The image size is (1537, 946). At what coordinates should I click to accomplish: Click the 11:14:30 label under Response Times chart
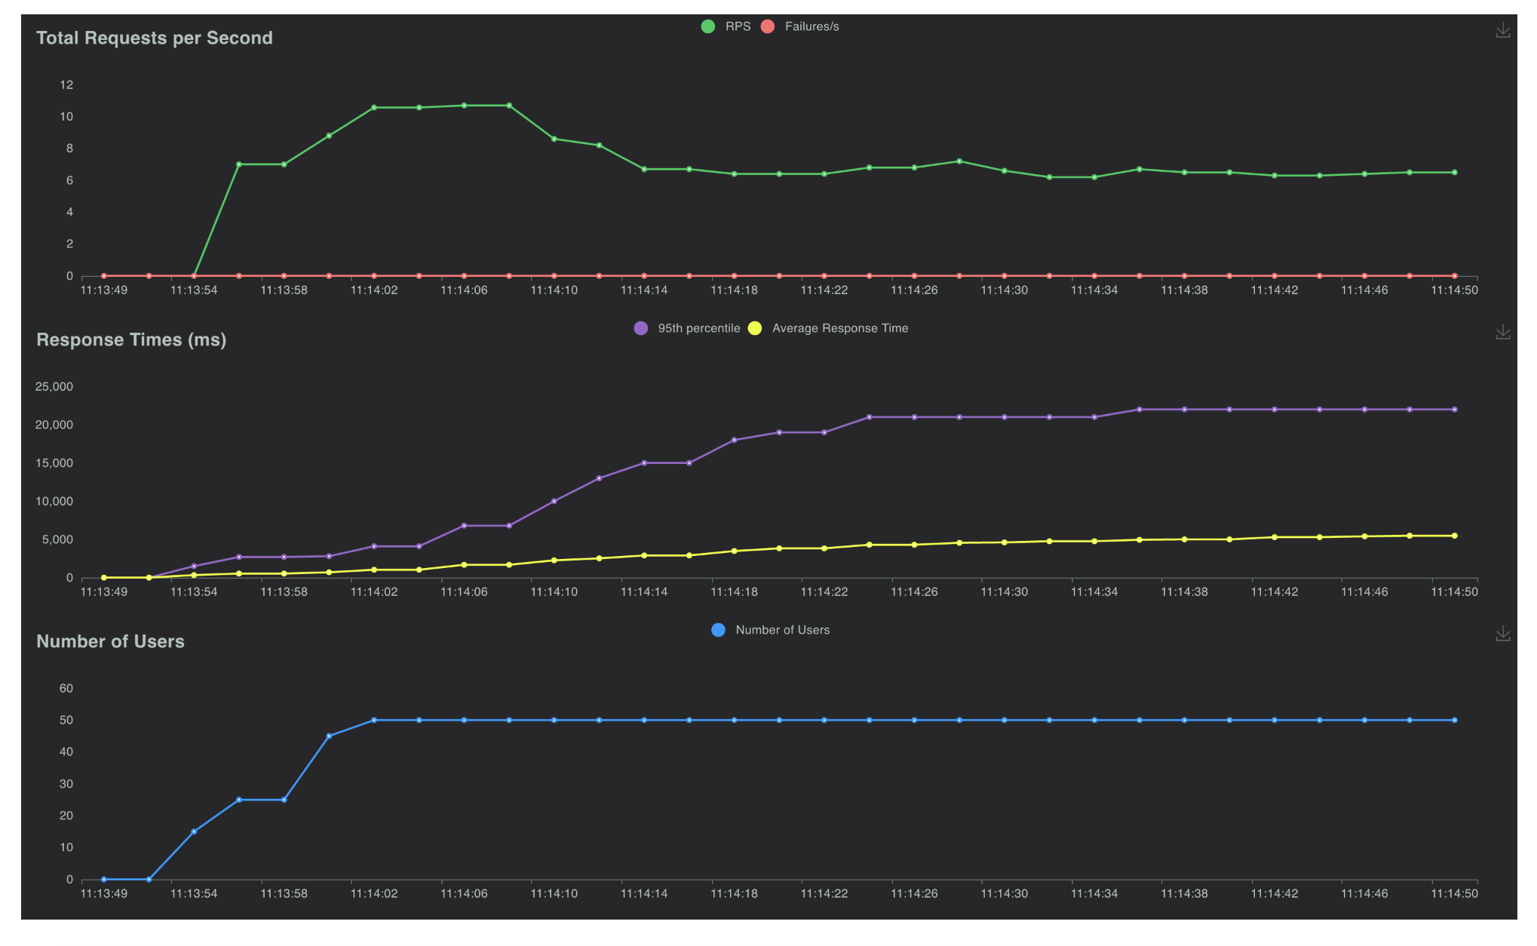(1005, 591)
